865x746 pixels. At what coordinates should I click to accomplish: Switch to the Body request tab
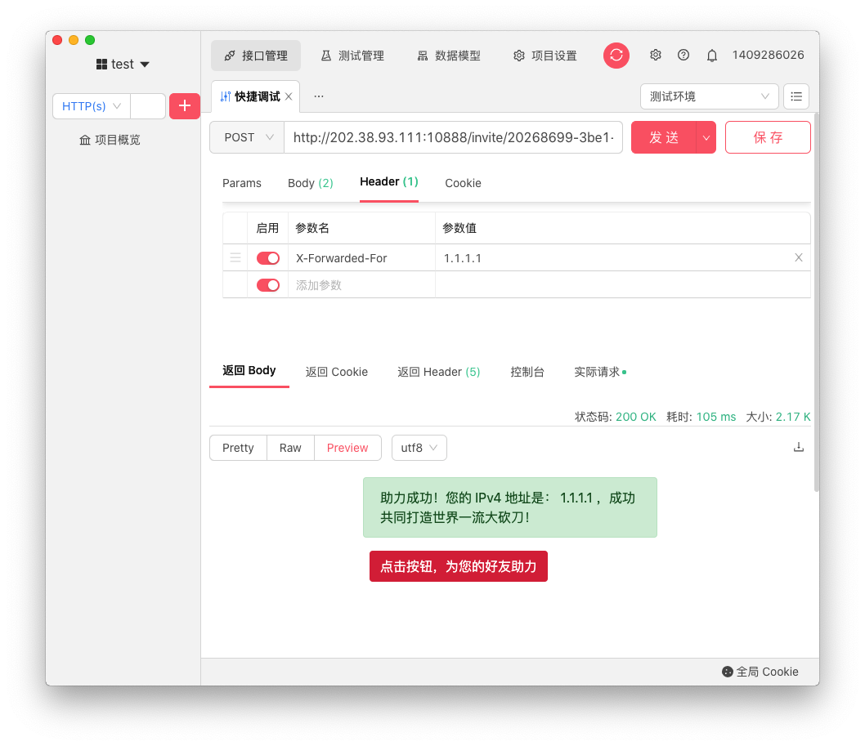310,183
